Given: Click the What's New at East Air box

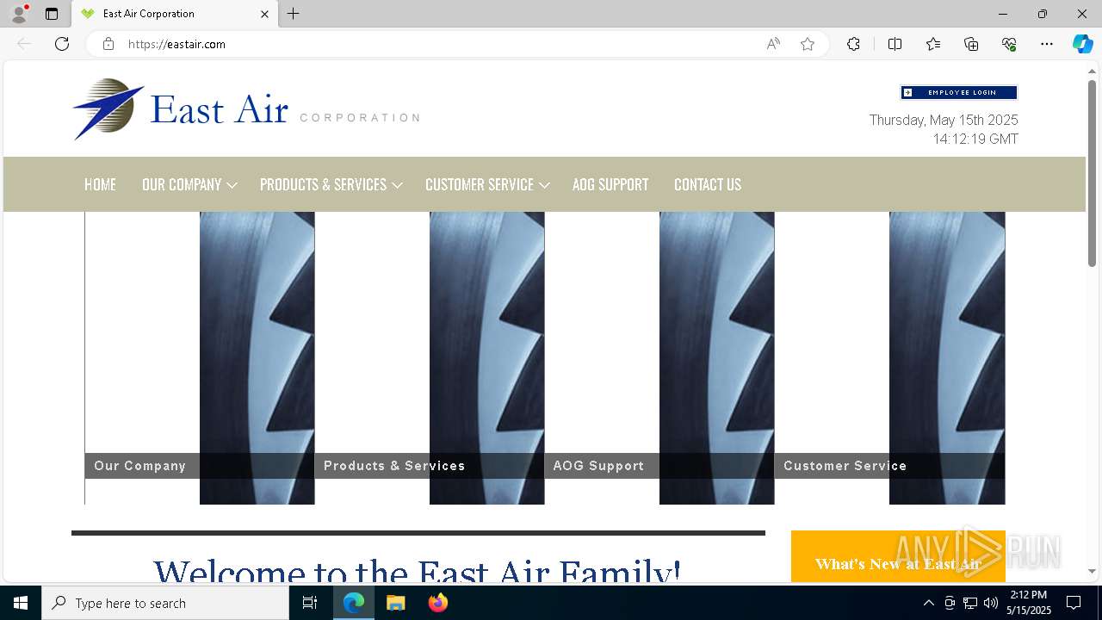Looking at the screenshot, I should pyautogui.click(x=898, y=556).
